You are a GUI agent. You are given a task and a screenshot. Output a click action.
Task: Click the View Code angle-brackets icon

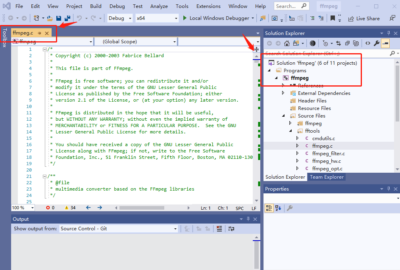[x=368, y=43]
